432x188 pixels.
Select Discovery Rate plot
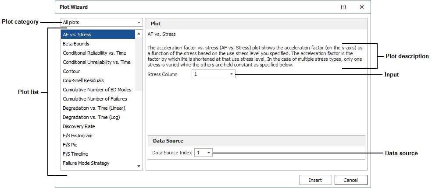click(x=79, y=126)
